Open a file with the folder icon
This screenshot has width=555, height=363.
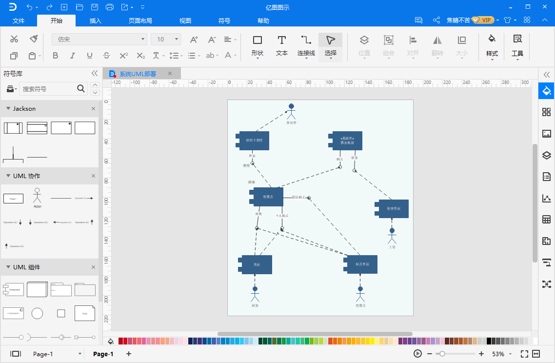[x=79, y=7]
